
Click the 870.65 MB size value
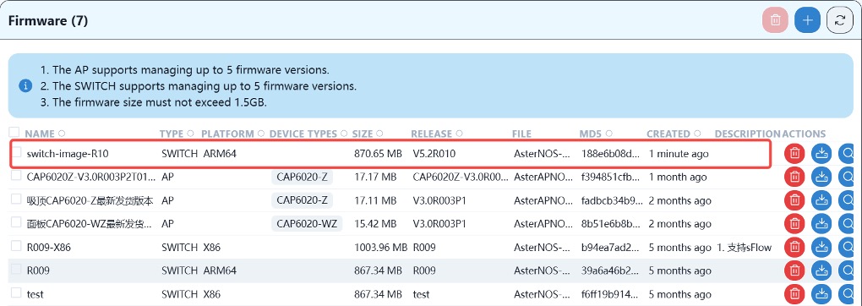point(379,154)
